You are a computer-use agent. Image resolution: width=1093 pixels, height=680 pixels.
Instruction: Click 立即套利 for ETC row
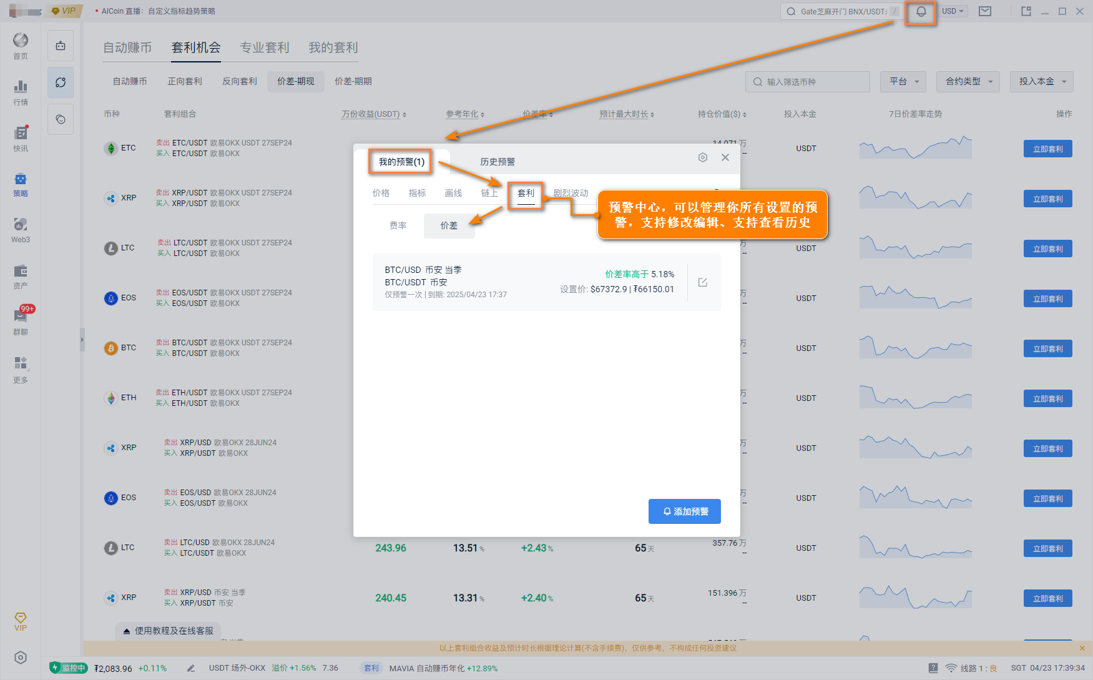(x=1048, y=149)
